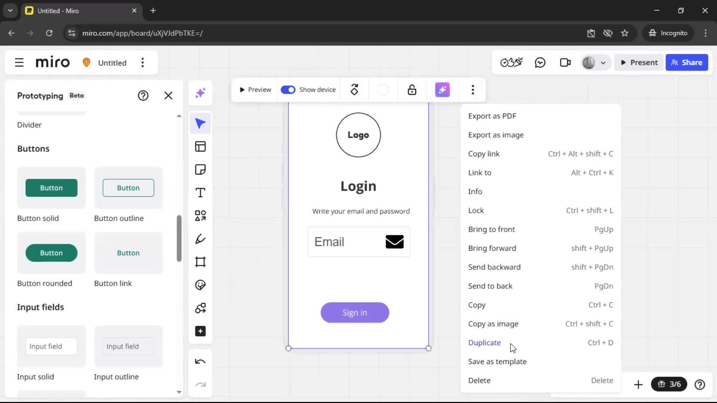The image size is (717, 403).
Task: Pick the Button link component
Action: tap(128, 253)
